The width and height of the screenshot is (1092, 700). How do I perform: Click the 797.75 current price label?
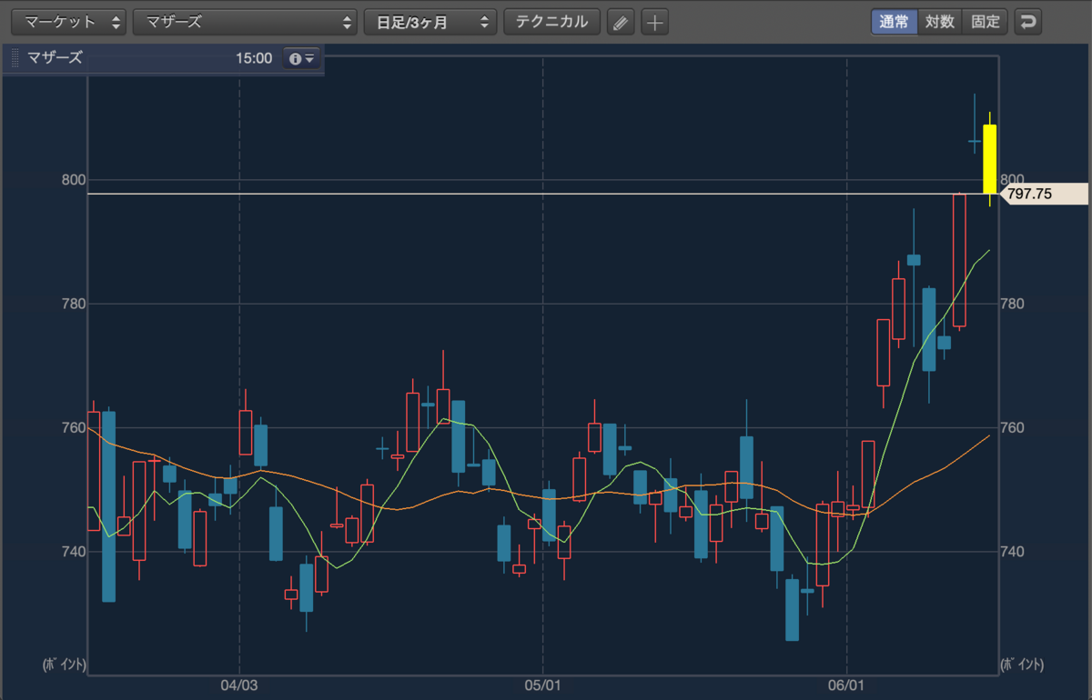pyautogui.click(x=1043, y=194)
